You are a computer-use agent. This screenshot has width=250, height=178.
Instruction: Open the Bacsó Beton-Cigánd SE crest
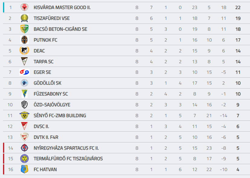24,29
